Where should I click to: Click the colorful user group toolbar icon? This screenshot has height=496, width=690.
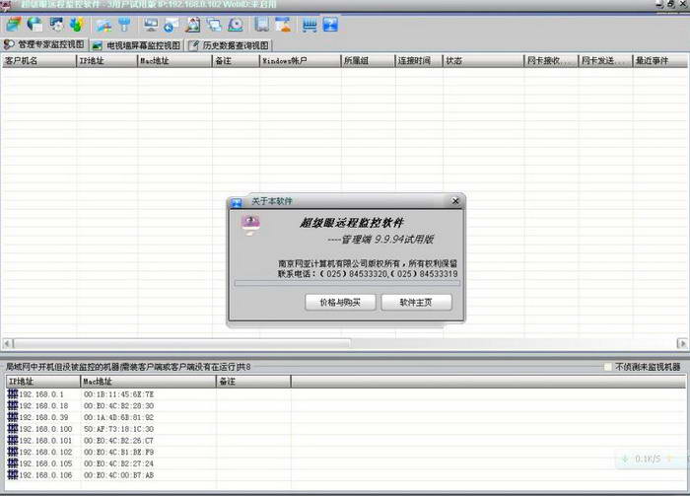[x=77, y=25]
